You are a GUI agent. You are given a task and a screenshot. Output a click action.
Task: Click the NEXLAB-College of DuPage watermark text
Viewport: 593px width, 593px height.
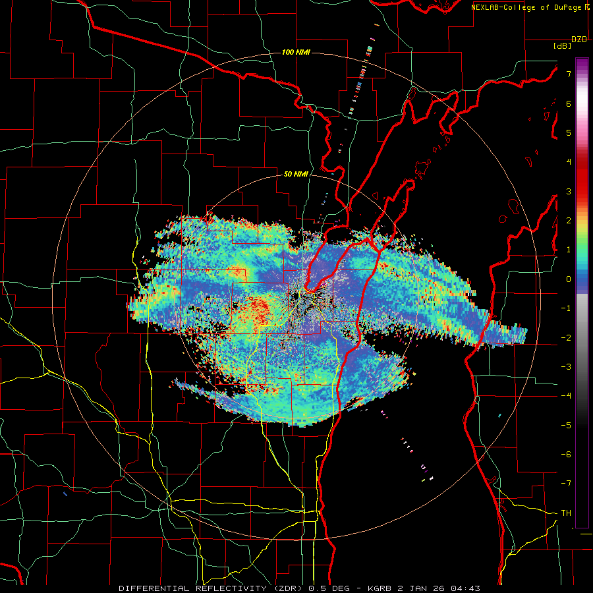point(527,7)
